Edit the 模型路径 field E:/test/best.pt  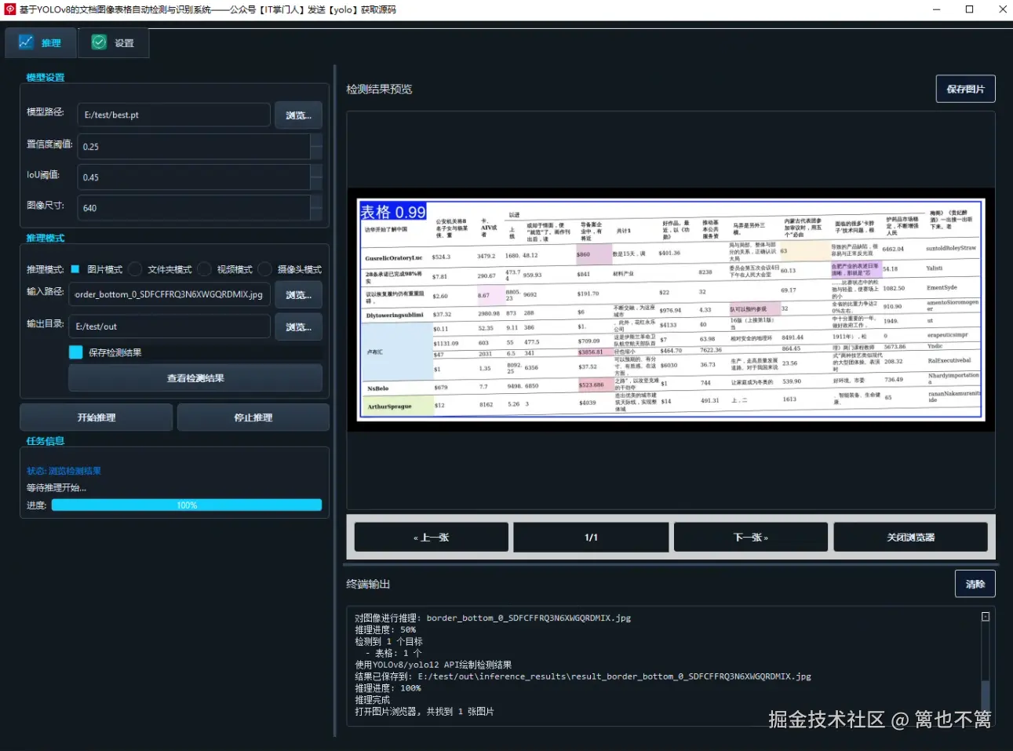pyautogui.click(x=173, y=115)
